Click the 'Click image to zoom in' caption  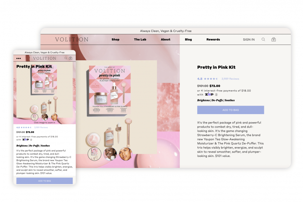click(44, 123)
